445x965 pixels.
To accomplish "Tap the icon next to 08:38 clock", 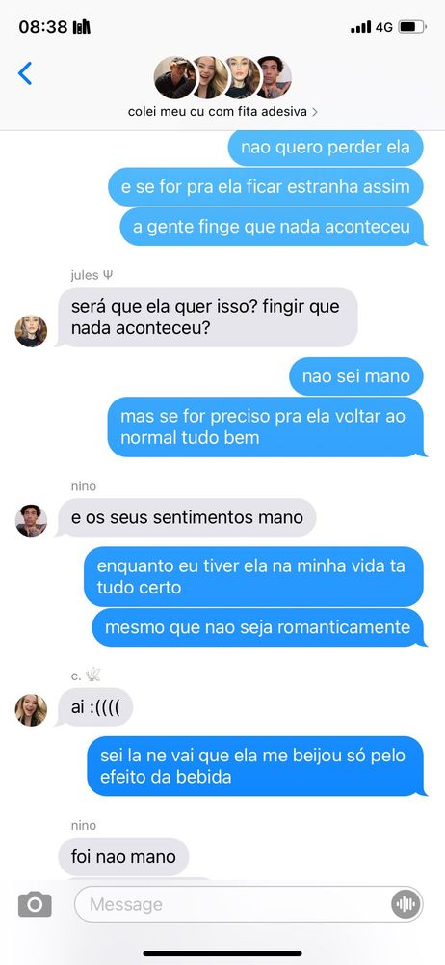I will click(x=82, y=27).
